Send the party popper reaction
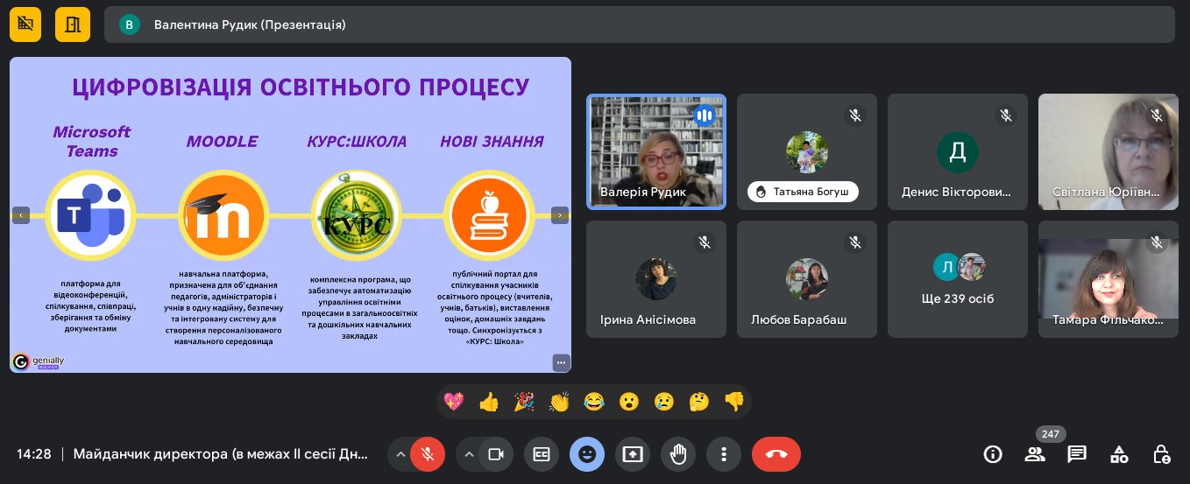 [x=523, y=402]
